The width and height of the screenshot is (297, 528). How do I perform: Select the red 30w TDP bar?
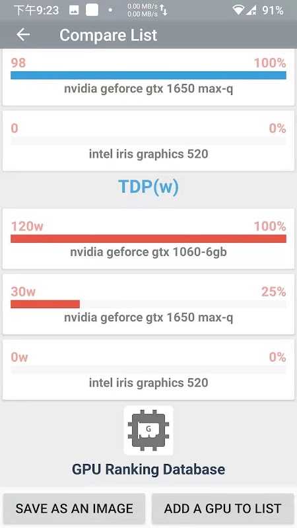pos(45,304)
